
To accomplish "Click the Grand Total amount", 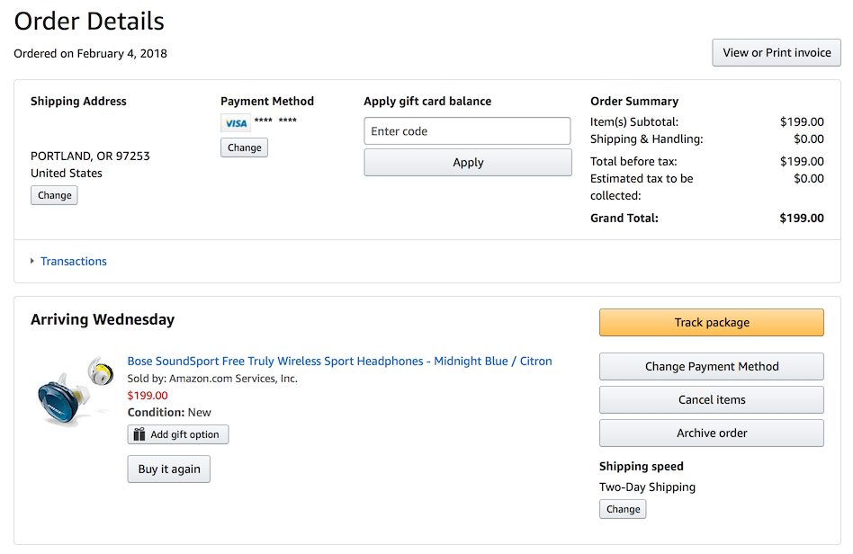I will 802,218.
